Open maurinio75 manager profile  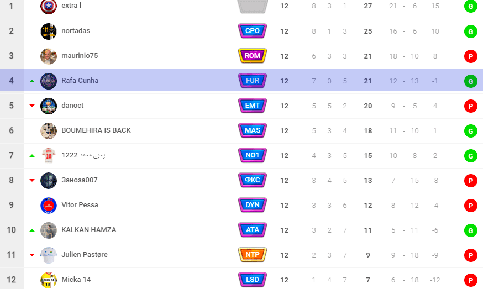(80, 56)
